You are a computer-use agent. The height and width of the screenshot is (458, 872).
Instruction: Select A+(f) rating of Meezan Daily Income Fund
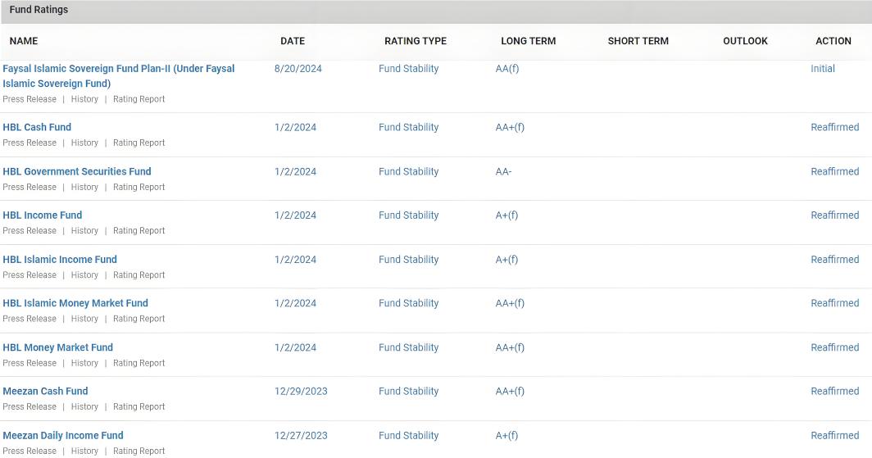pos(506,436)
